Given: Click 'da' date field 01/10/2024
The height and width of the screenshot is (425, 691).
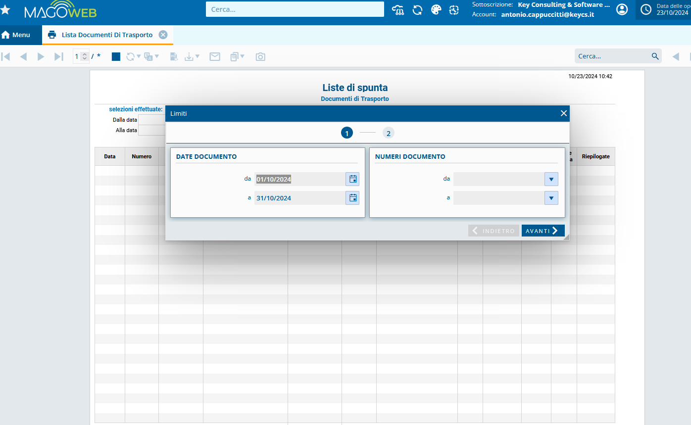Looking at the screenshot, I should click(x=299, y=179).
